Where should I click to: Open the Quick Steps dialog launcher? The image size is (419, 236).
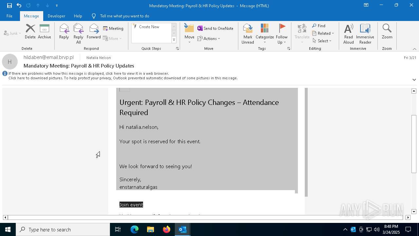(x=177, y=49)
